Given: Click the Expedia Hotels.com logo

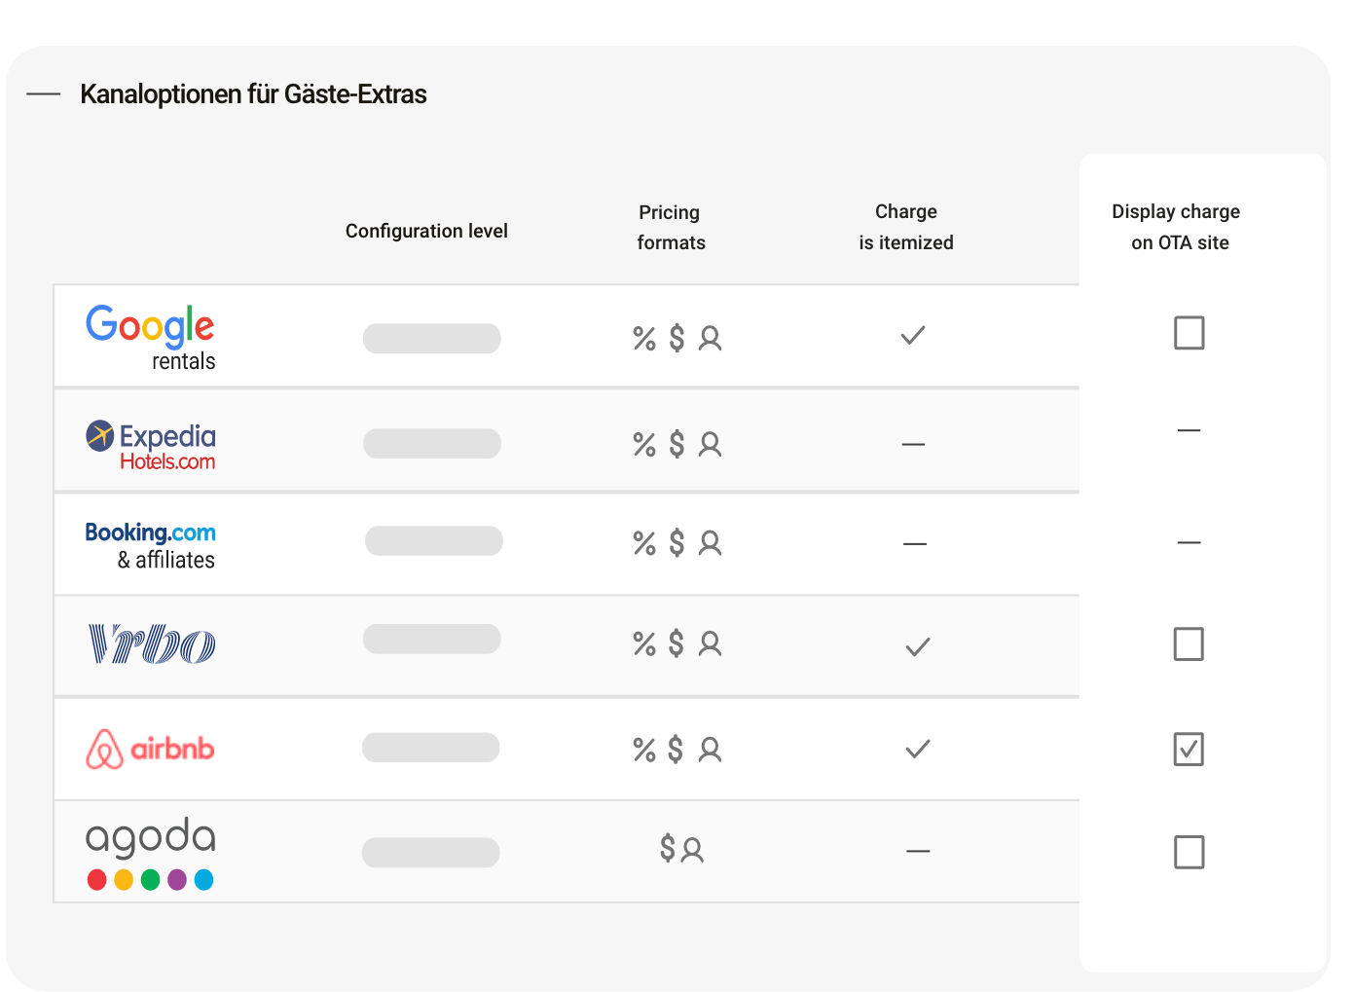Looking at the screenshot, I should pyautogui.click(x=151, y=446).
